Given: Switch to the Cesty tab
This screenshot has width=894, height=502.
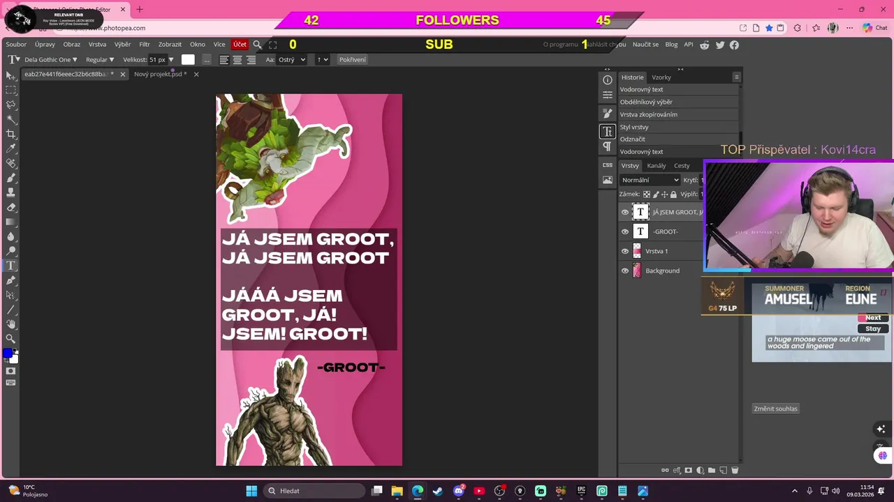Looking at the screenshot, I should 682,166.
